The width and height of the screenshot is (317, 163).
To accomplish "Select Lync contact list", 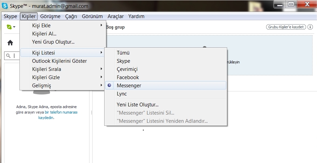I will [166, 93].
